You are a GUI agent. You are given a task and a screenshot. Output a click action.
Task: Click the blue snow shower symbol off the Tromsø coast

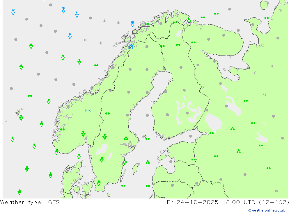click(x=132, y=24)
